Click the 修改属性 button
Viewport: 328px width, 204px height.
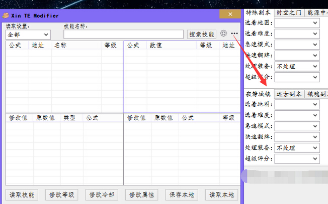pyautogui.click(x=142, y=195)
